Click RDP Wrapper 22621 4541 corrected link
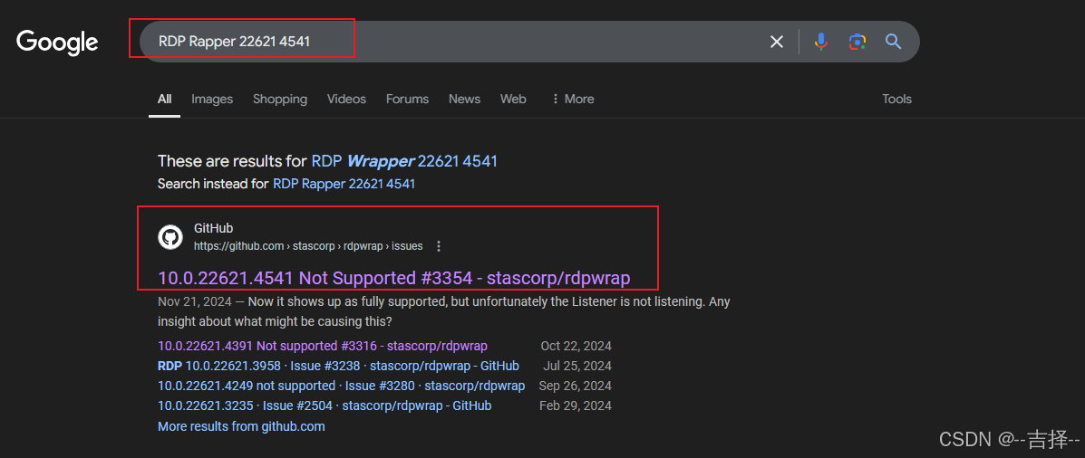The height and width of the screenshot is (458, 1085). [x=404, y=161]
